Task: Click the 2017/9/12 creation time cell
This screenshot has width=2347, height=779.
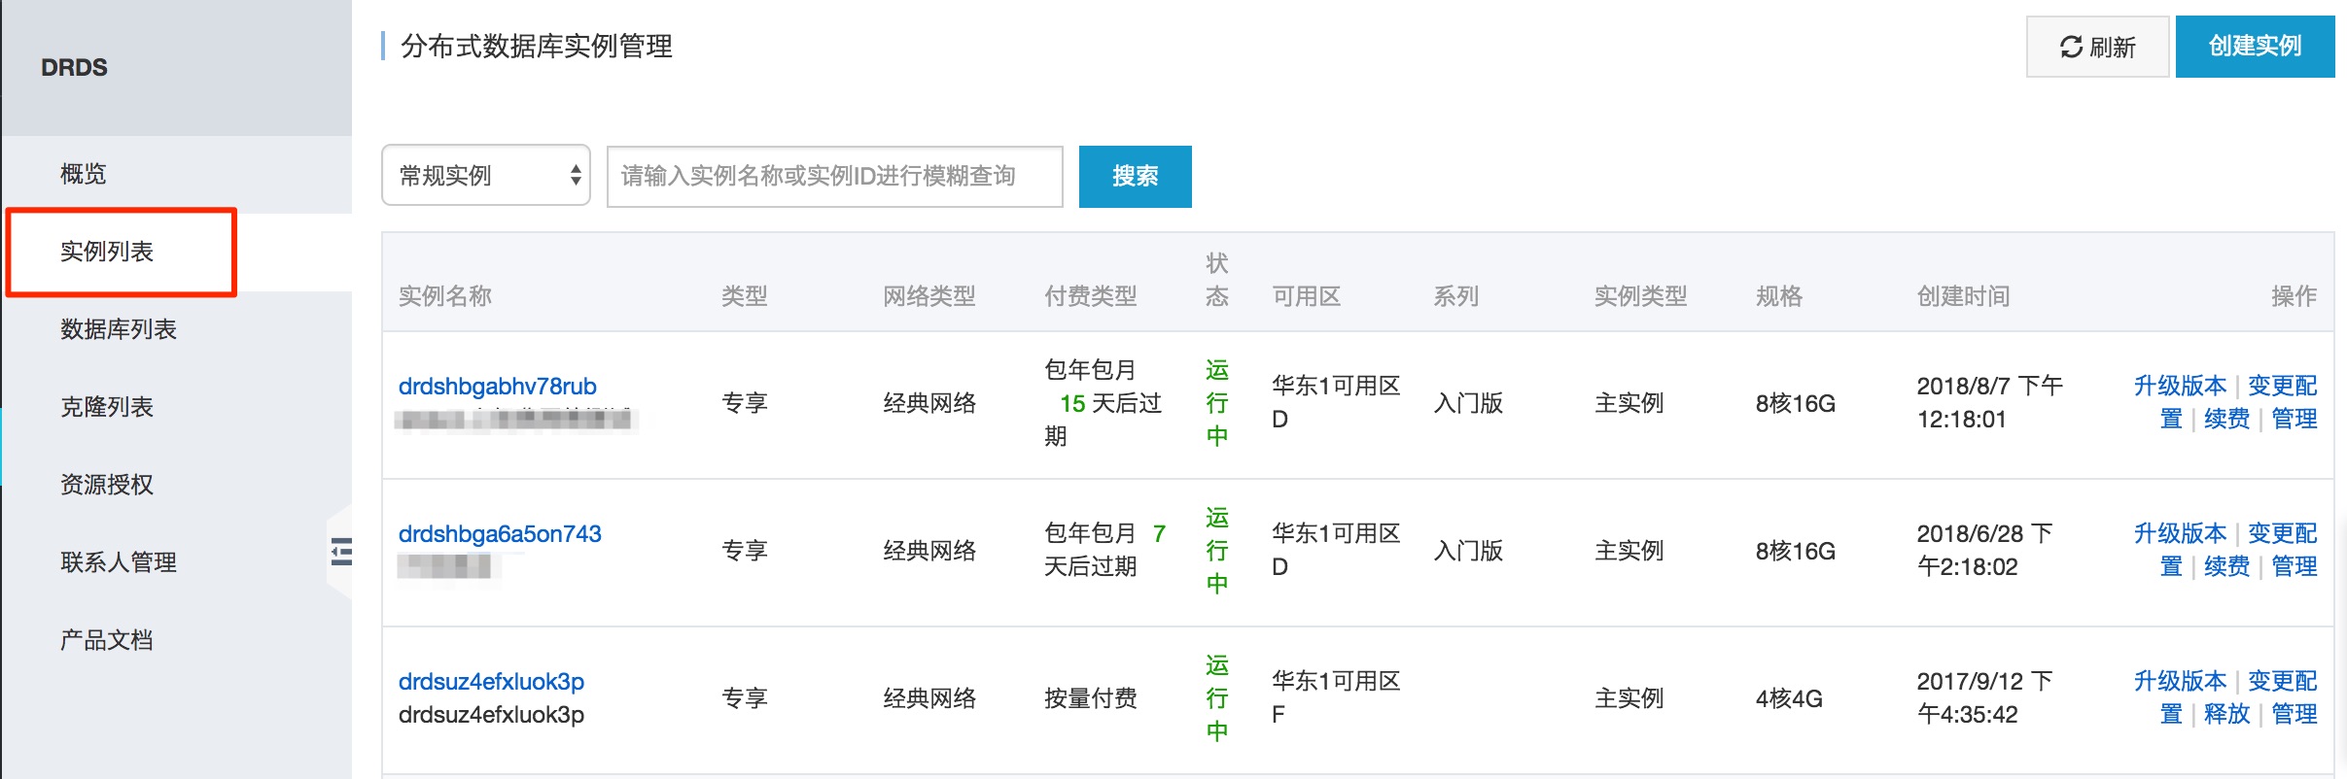Action: 1984,698
